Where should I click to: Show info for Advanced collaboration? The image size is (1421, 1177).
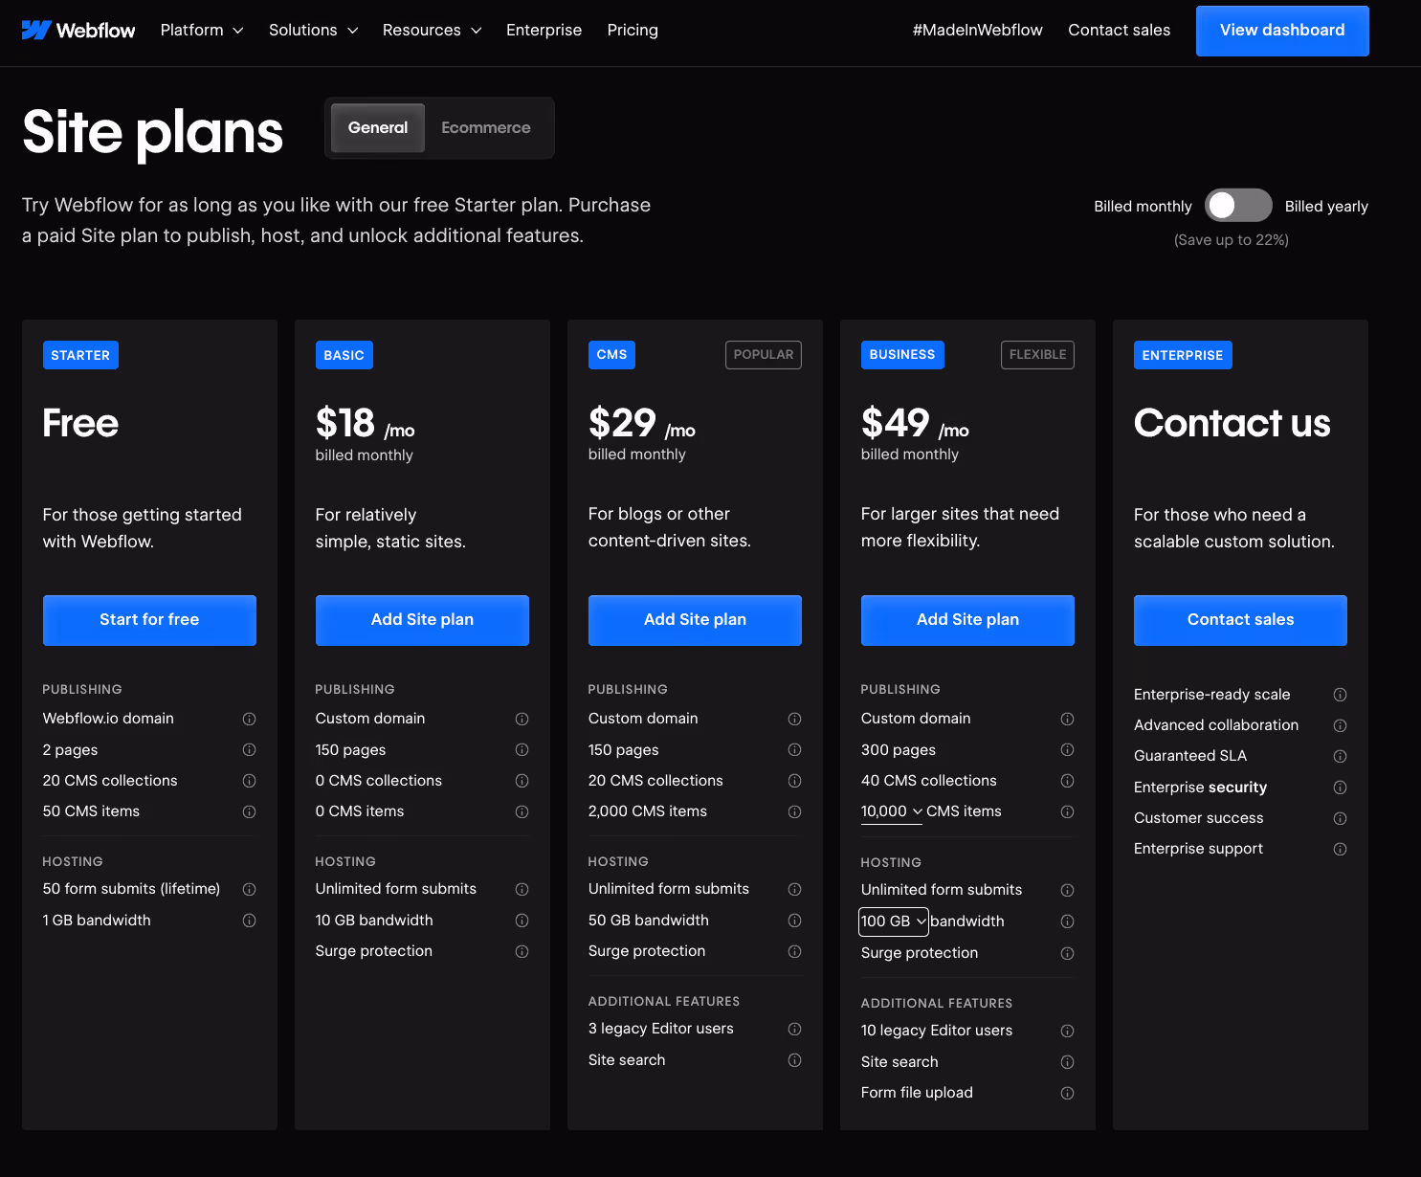tap(1340, 725)
